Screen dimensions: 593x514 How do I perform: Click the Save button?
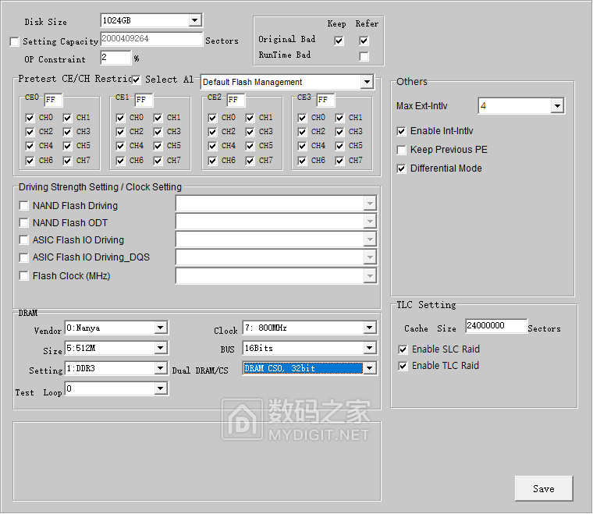(x=544, y=489)
